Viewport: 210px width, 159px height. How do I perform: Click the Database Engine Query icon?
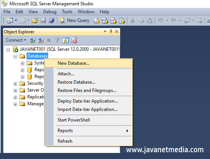(x=97, y=20)
